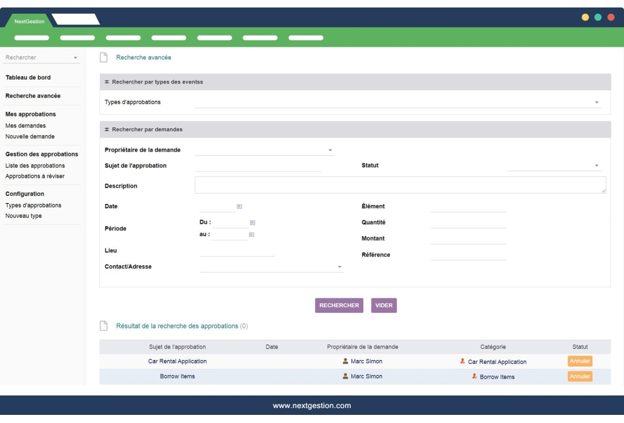Open the Contact/Adresse dropdown
The width and height of the screenshot is (624, 423).
point(339,267)
